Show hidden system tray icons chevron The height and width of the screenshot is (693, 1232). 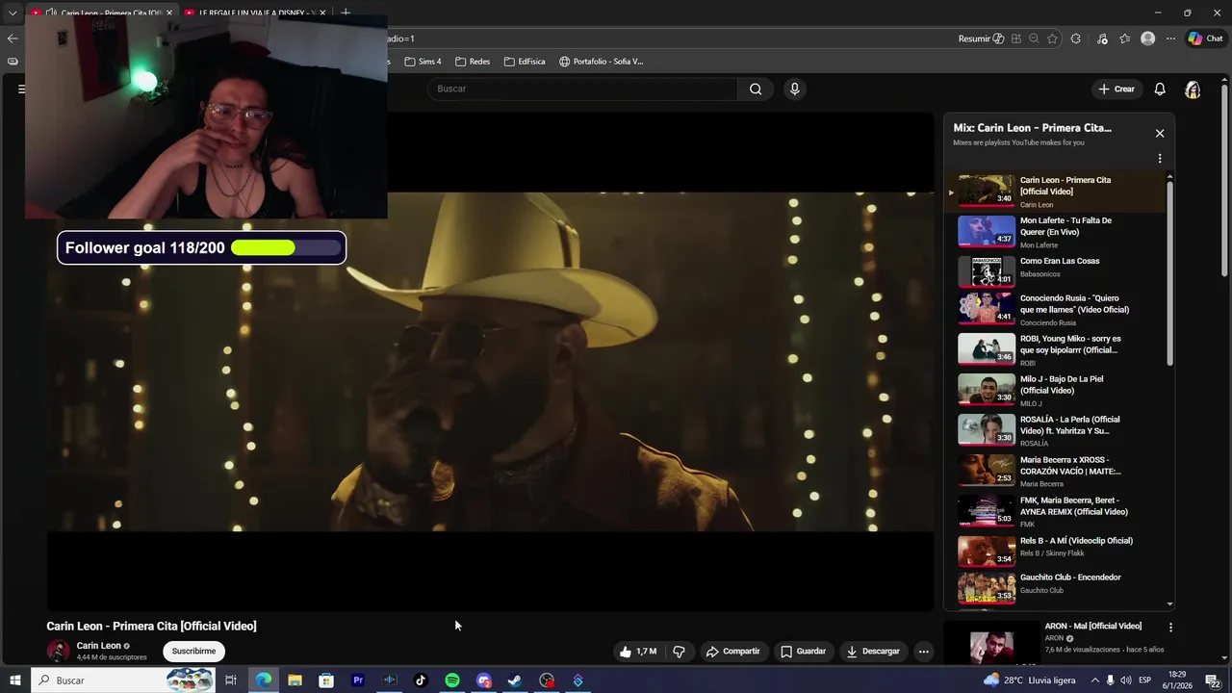point(1094,680)
